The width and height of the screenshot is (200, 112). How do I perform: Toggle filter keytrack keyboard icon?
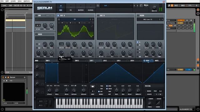coord(140,57)
